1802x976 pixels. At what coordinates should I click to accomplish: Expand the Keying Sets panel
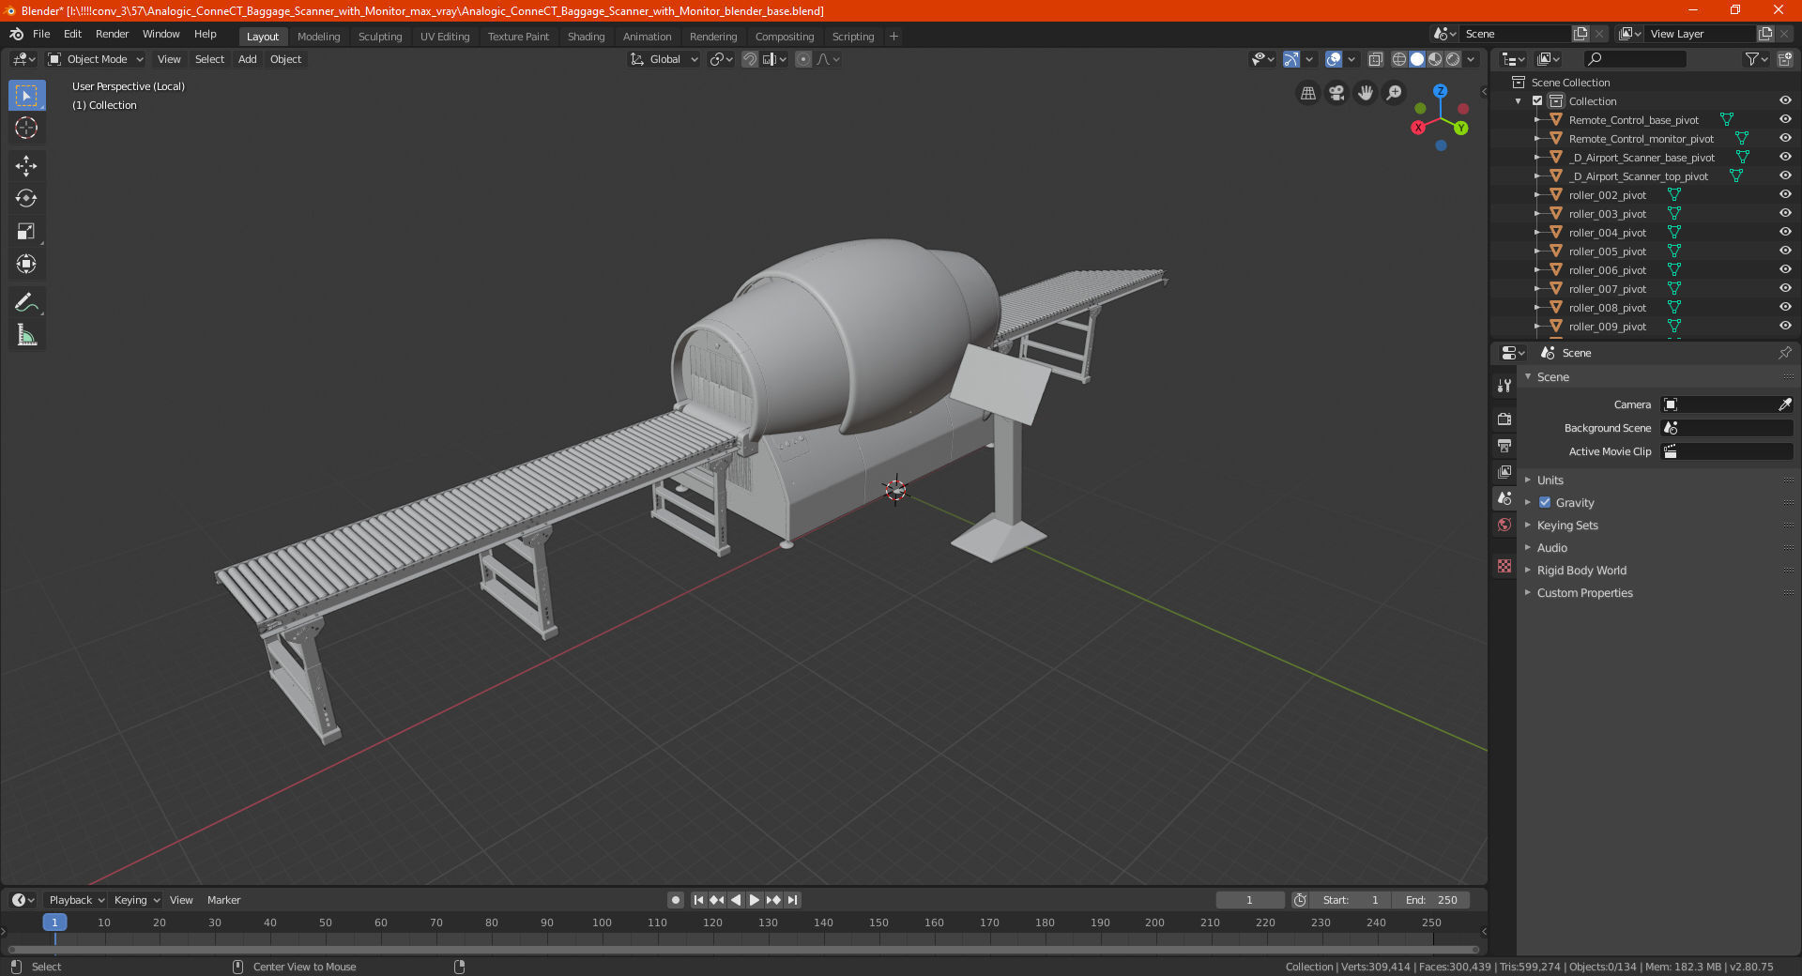pyautogui.click(x=1566, y=526)
